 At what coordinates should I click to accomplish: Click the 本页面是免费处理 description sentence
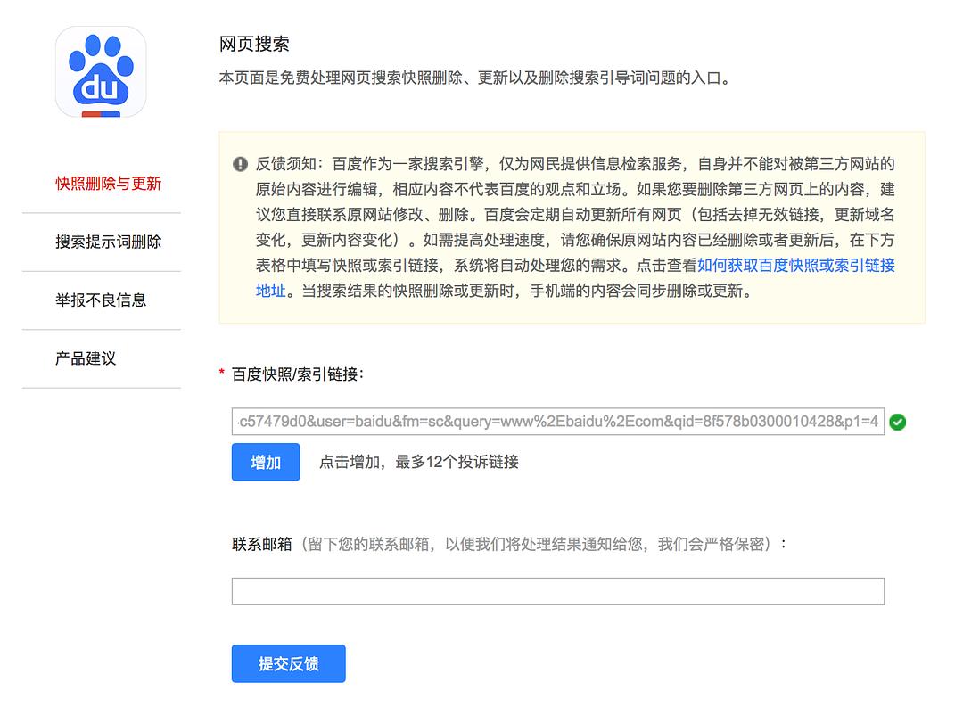[475, 78]
